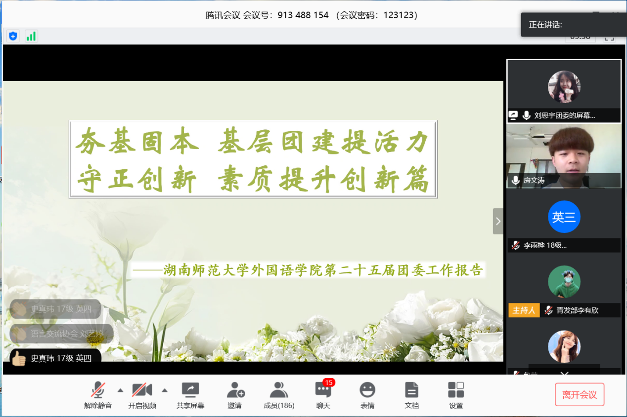The width and height of the screenshot is (627, 417).
Task: Start screen sharing (共享屏幕)
Action: tap(190, 395)
